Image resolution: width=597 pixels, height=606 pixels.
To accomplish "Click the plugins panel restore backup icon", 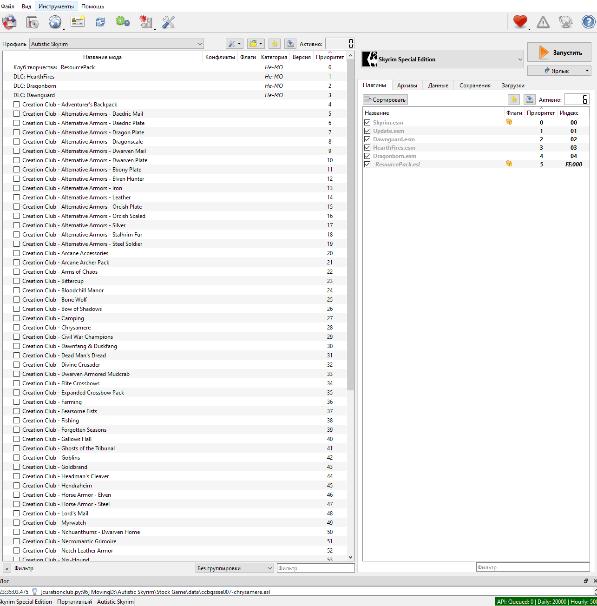I will (x=513, y=99).
